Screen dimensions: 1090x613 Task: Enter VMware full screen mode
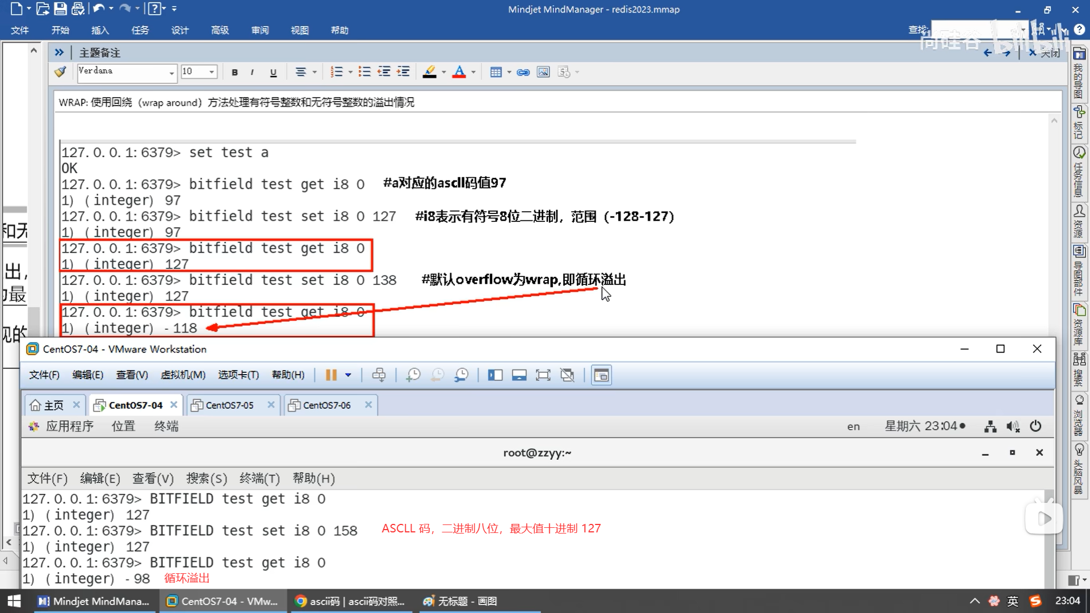[x=543, y=375]
